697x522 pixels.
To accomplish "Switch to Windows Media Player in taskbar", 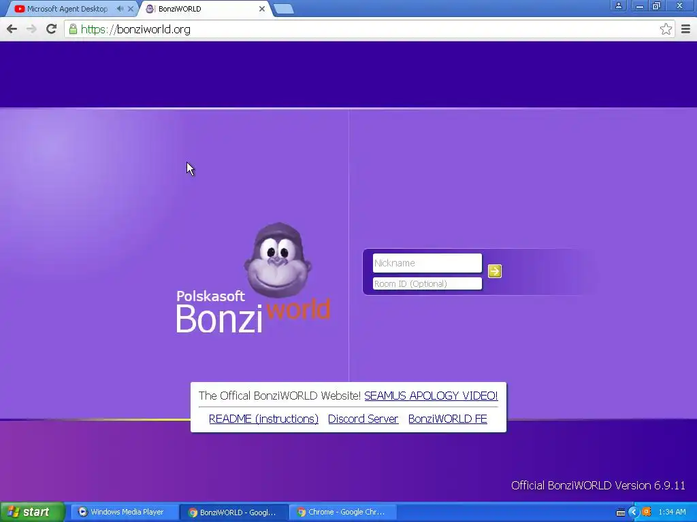I will click(x=123, y=512).
